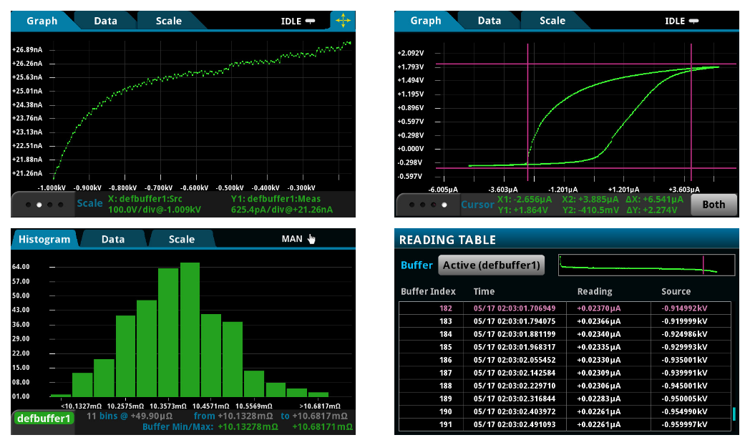This screenshot has width=750, height=440.
Task: Tap the swipe dots beside the Cursor label
Action: (428, 205)
